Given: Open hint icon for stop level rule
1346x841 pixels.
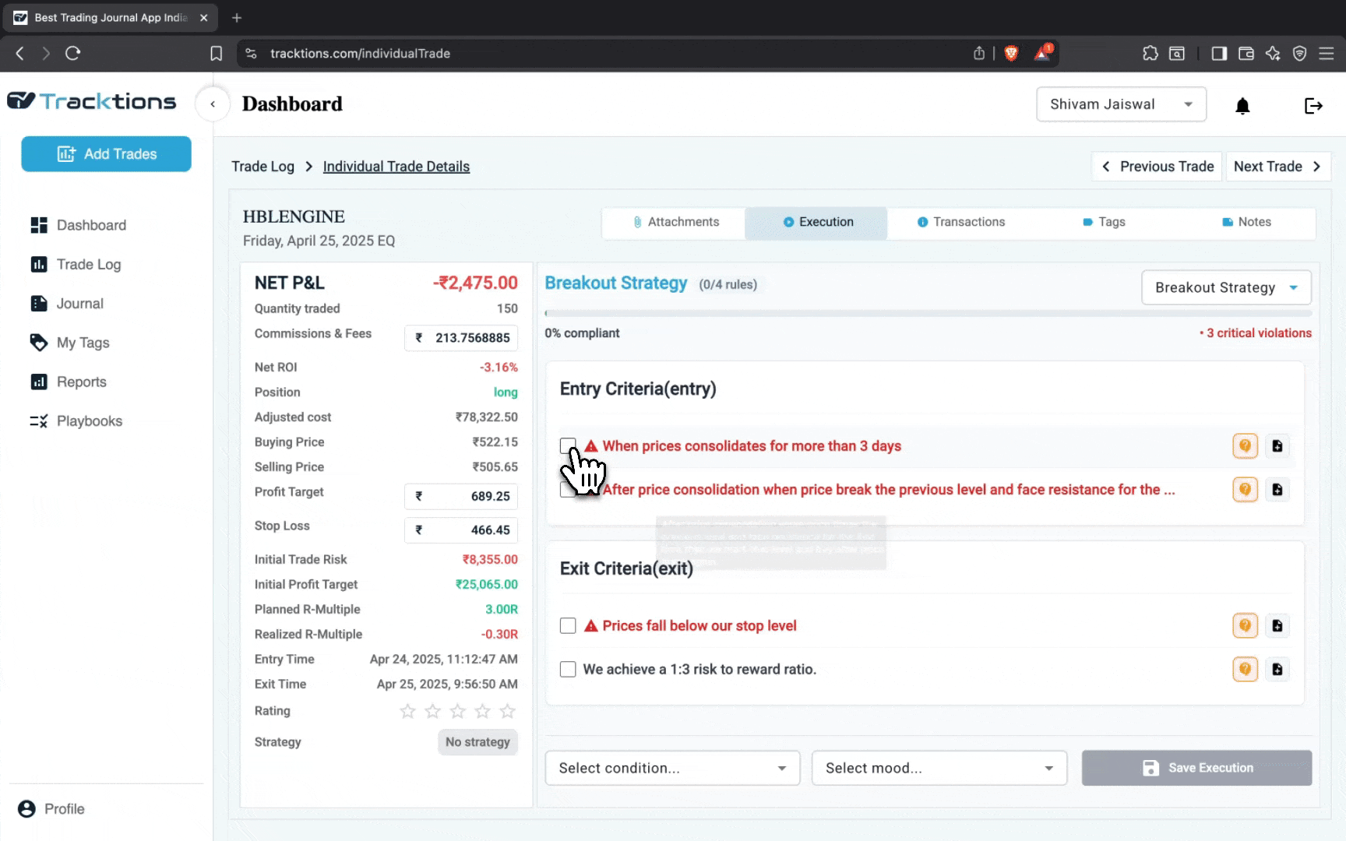Looking at the screenshot, I should point(1245,625).
